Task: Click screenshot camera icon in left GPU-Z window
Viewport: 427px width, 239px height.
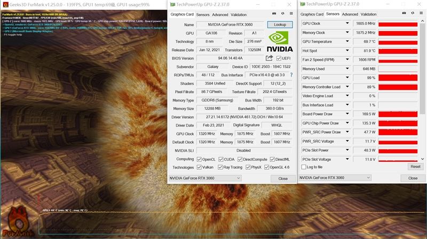Action: [x=274, y=13]
